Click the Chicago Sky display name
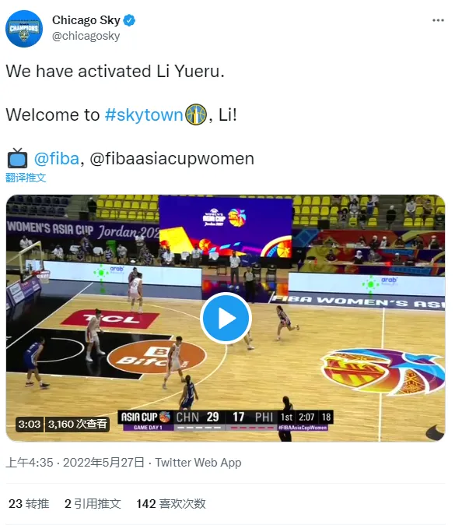This screenshot has width=455, height=525. 86,20
